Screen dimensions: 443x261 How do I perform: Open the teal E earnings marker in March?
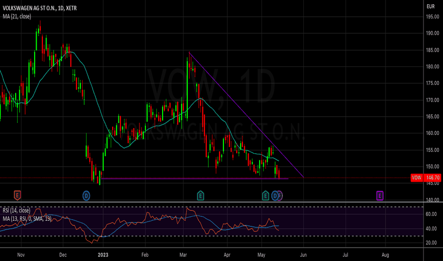[200, 195]
